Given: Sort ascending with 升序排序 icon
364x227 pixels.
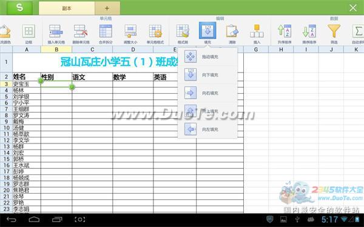Looking at the screenshot, I should point(285,31).
